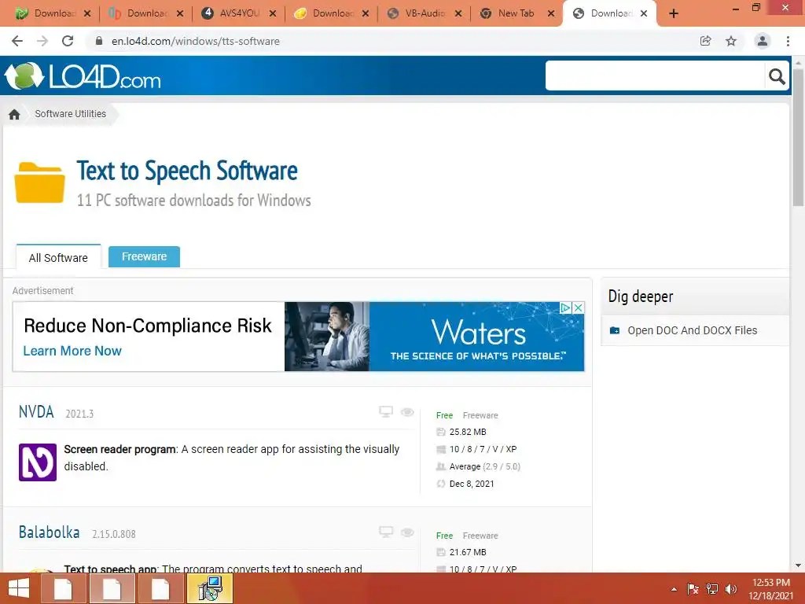Open Action Center flag icon
Image resolution: width=805 pixels, height=604 pixels.
[693, 589]
